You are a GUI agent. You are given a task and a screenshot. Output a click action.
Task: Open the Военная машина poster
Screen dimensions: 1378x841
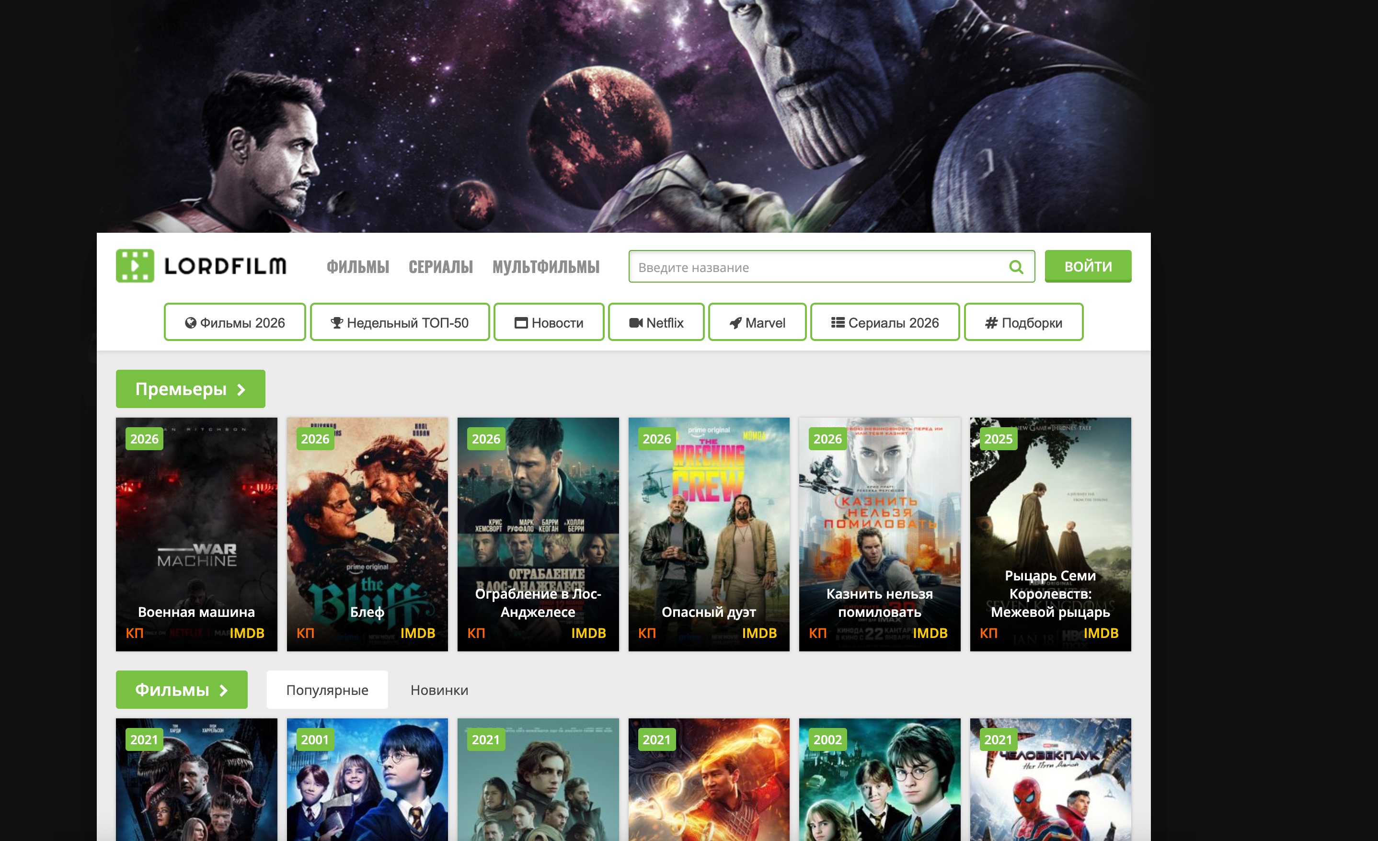pyautogui.click(x=196, y=534)
